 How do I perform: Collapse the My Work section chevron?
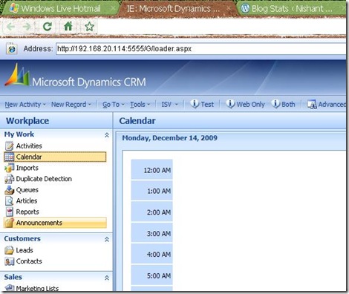[x=107, y=135]
